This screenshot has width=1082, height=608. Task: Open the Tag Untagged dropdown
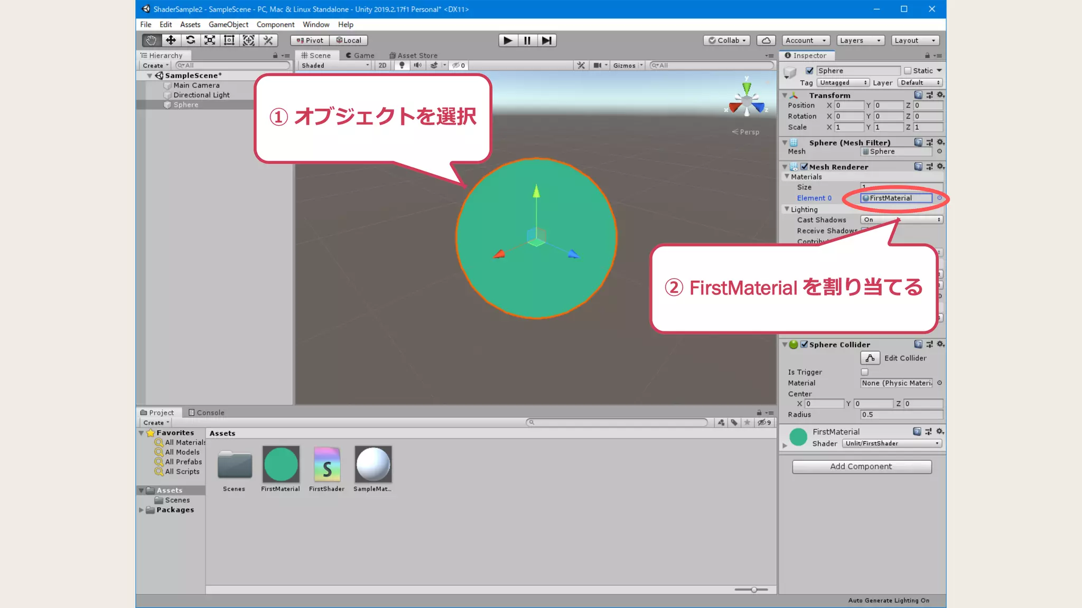[x=843, y=83]
